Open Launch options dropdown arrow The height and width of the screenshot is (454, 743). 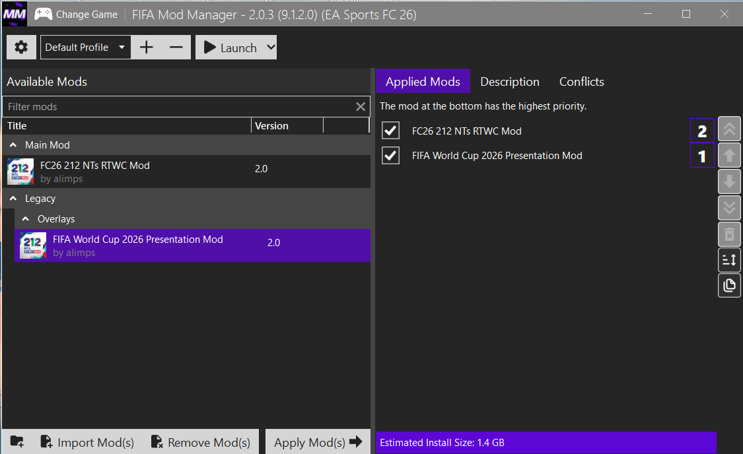tap(271, 48)
